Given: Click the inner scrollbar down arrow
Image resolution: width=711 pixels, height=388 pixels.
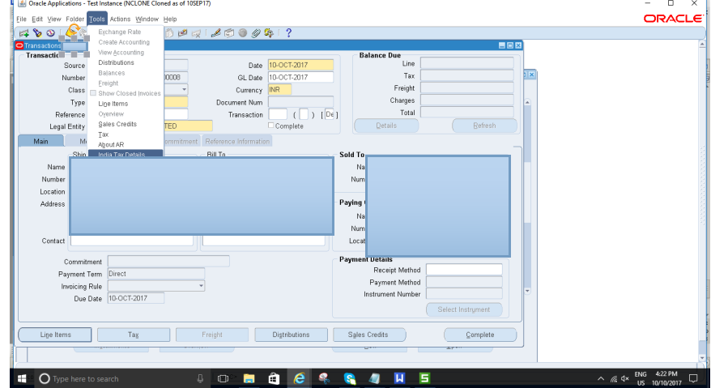Looking at the screenshot, I should (527, 291).
